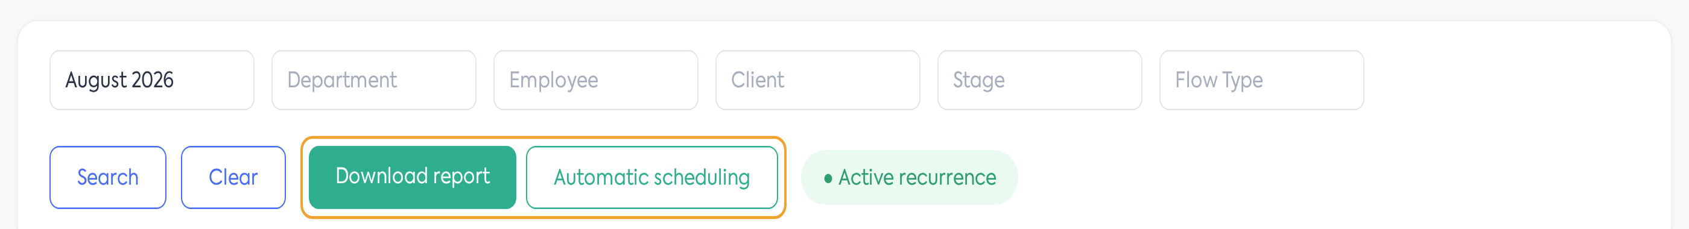Select the outlined Automatic scheduling button
The width and height of the screenshot is (1689, 229).
point(651,177)
